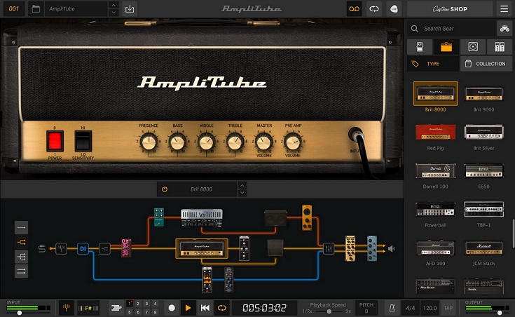Toggle Brit 8000 bypass power button
515x317 pixels.
[x=165, y=189]
